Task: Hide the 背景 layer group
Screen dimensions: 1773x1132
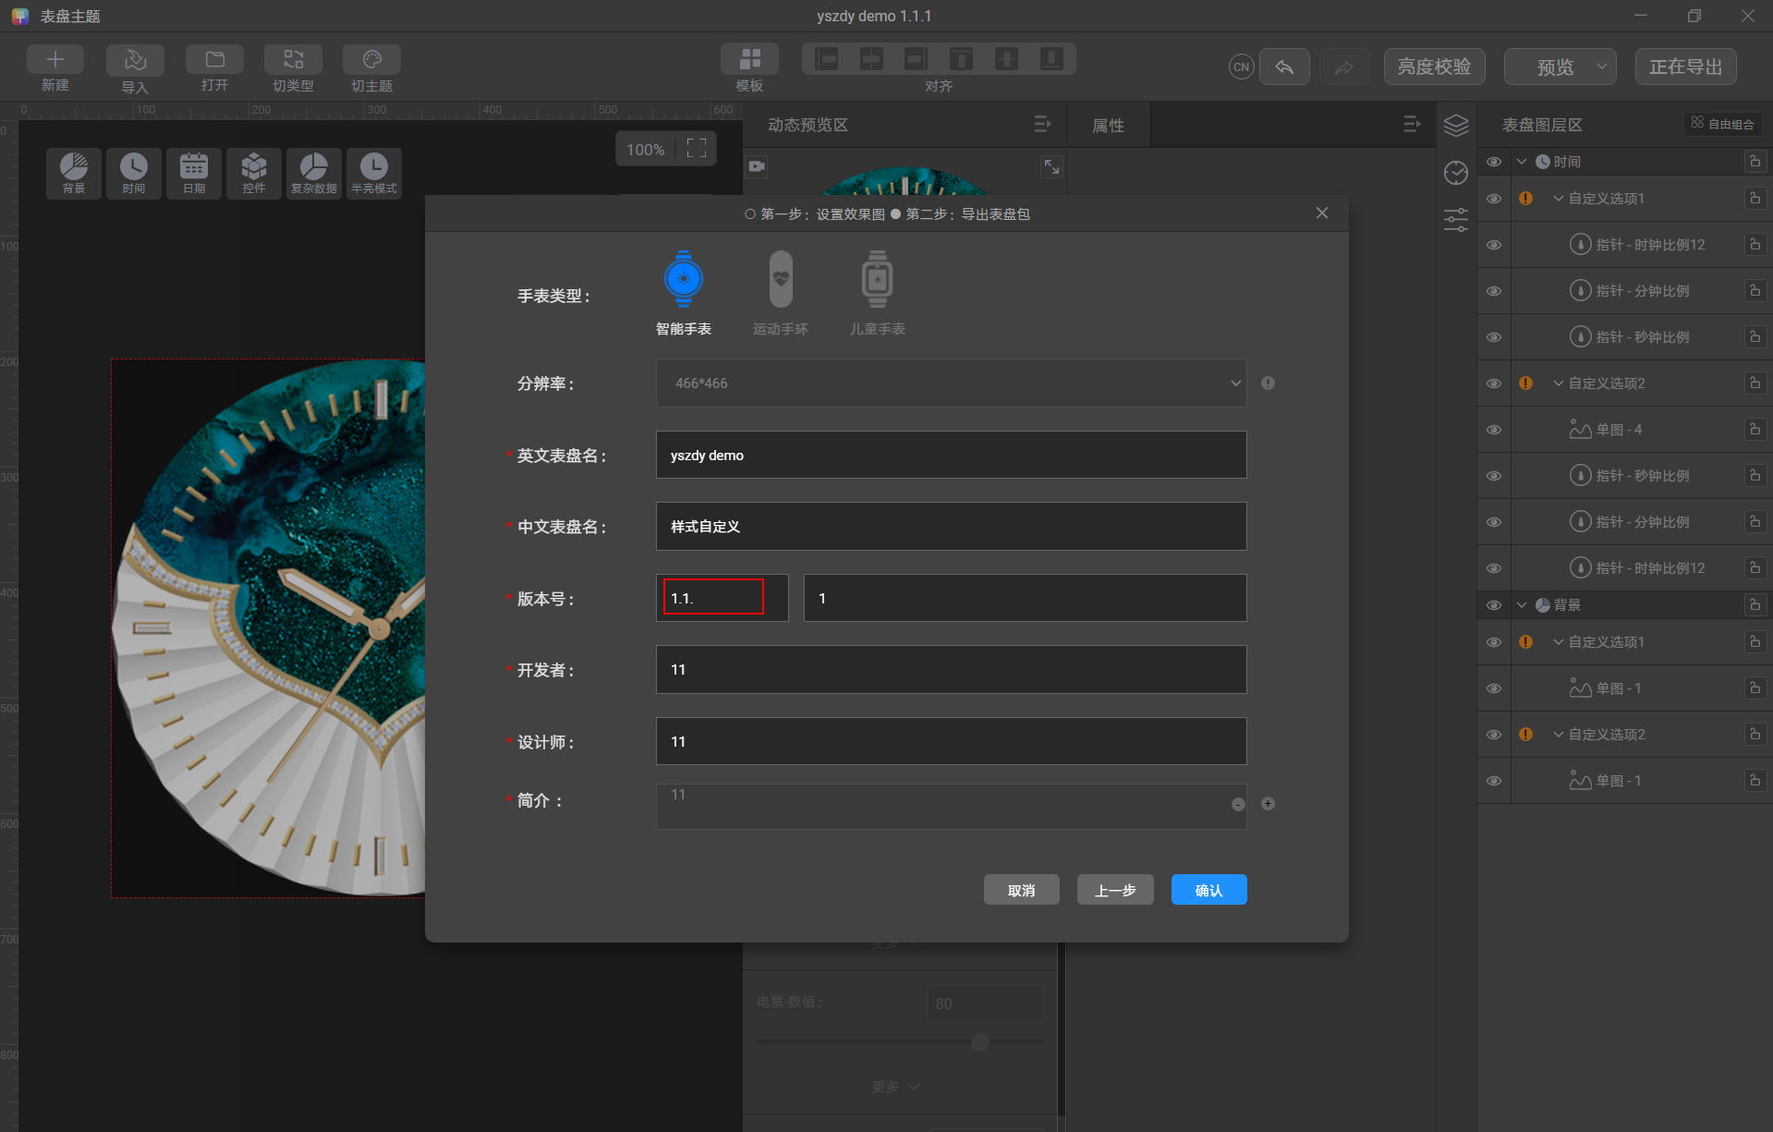Action: click(1493, 604)
